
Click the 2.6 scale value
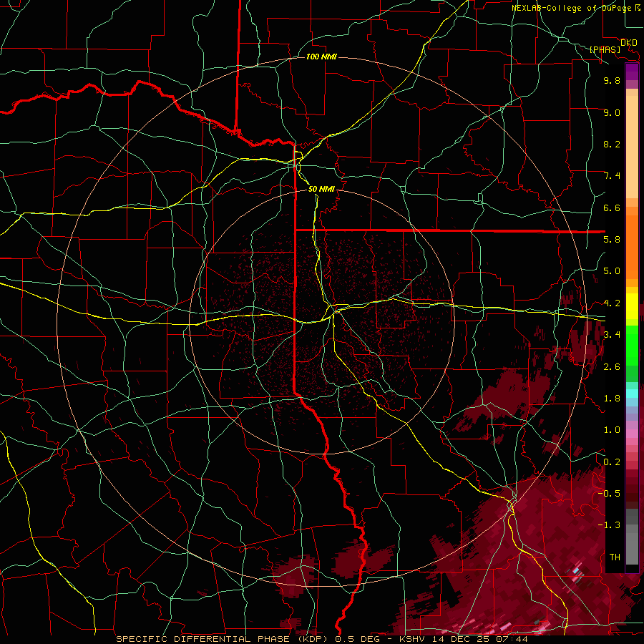pyautogui.click(x=612, y=366)
